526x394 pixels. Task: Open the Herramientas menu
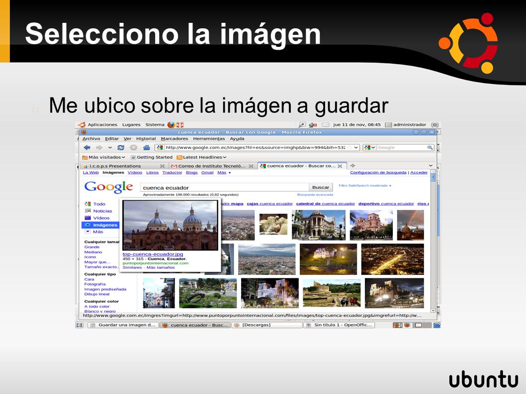209,139
